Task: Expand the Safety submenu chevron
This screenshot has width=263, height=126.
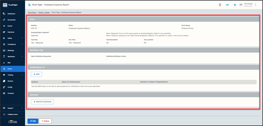Action: [22, 38]
